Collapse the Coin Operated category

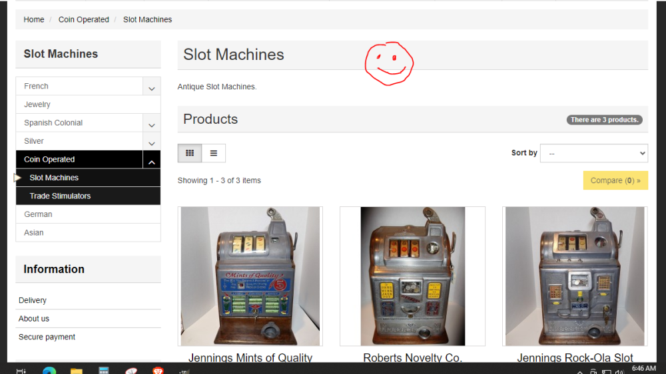tap(151, 160)
